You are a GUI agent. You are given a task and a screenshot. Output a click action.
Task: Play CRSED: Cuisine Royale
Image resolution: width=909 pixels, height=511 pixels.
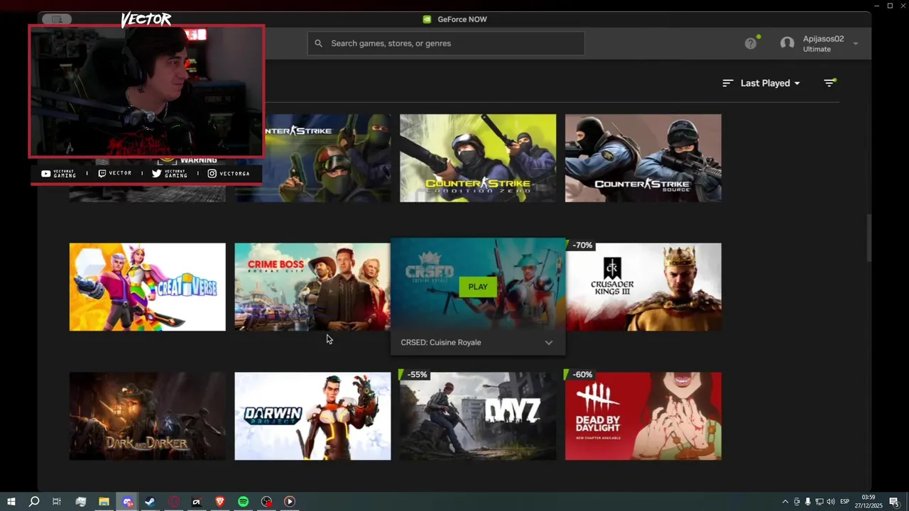pos(478,287)
